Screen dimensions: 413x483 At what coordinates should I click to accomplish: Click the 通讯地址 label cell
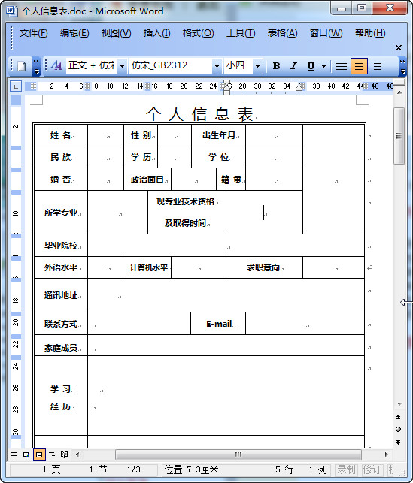(x=61, y=295)
